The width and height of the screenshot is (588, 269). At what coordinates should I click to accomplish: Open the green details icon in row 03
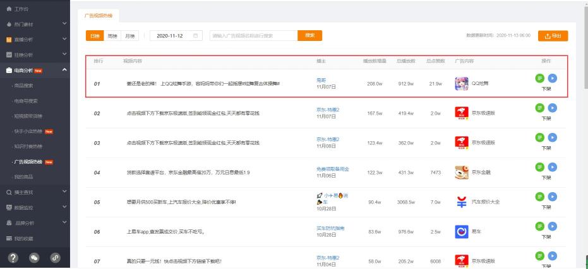click(539, 137)
